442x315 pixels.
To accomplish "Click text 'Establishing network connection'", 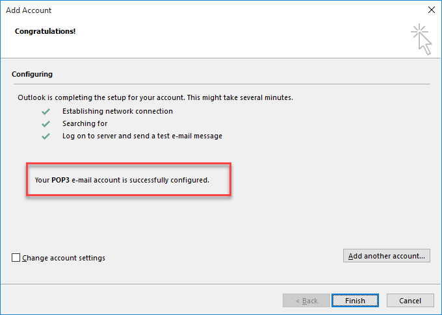I will coord(118,111).
